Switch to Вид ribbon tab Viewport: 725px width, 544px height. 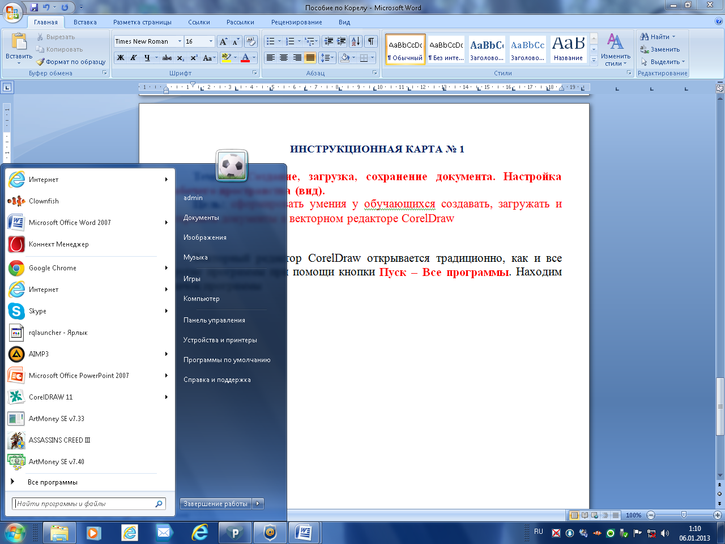pyautogui.click(x=344, y=22)
